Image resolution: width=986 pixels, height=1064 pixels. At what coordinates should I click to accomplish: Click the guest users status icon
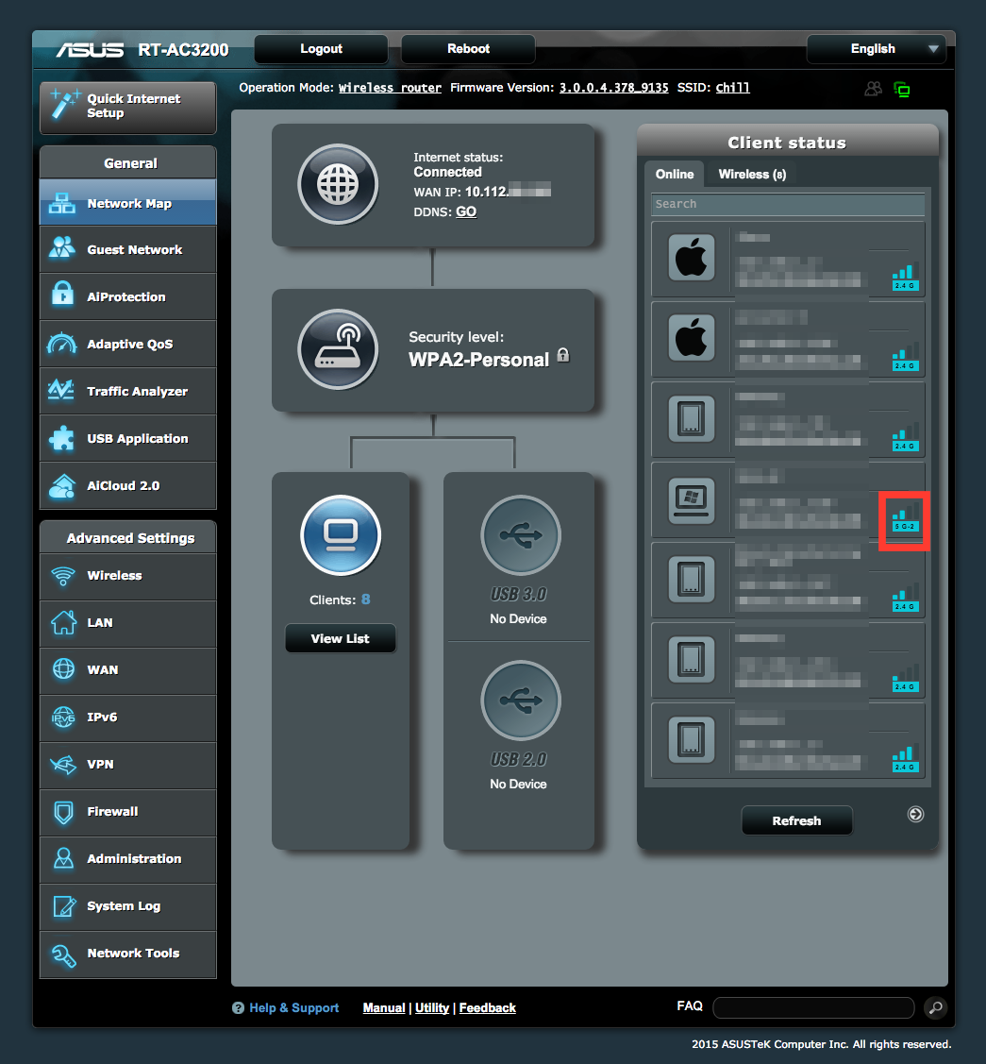tap(874, 88)
